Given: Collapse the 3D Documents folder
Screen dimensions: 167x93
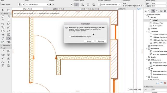Looking at the screenshot, I should tap(147, 60).
